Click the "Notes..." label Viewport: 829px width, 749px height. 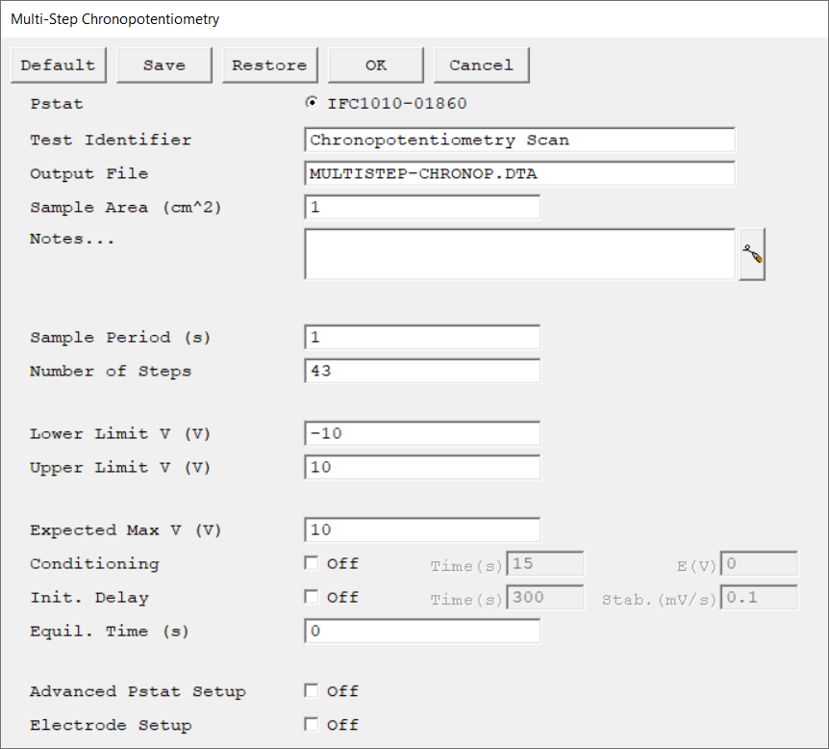72,239
